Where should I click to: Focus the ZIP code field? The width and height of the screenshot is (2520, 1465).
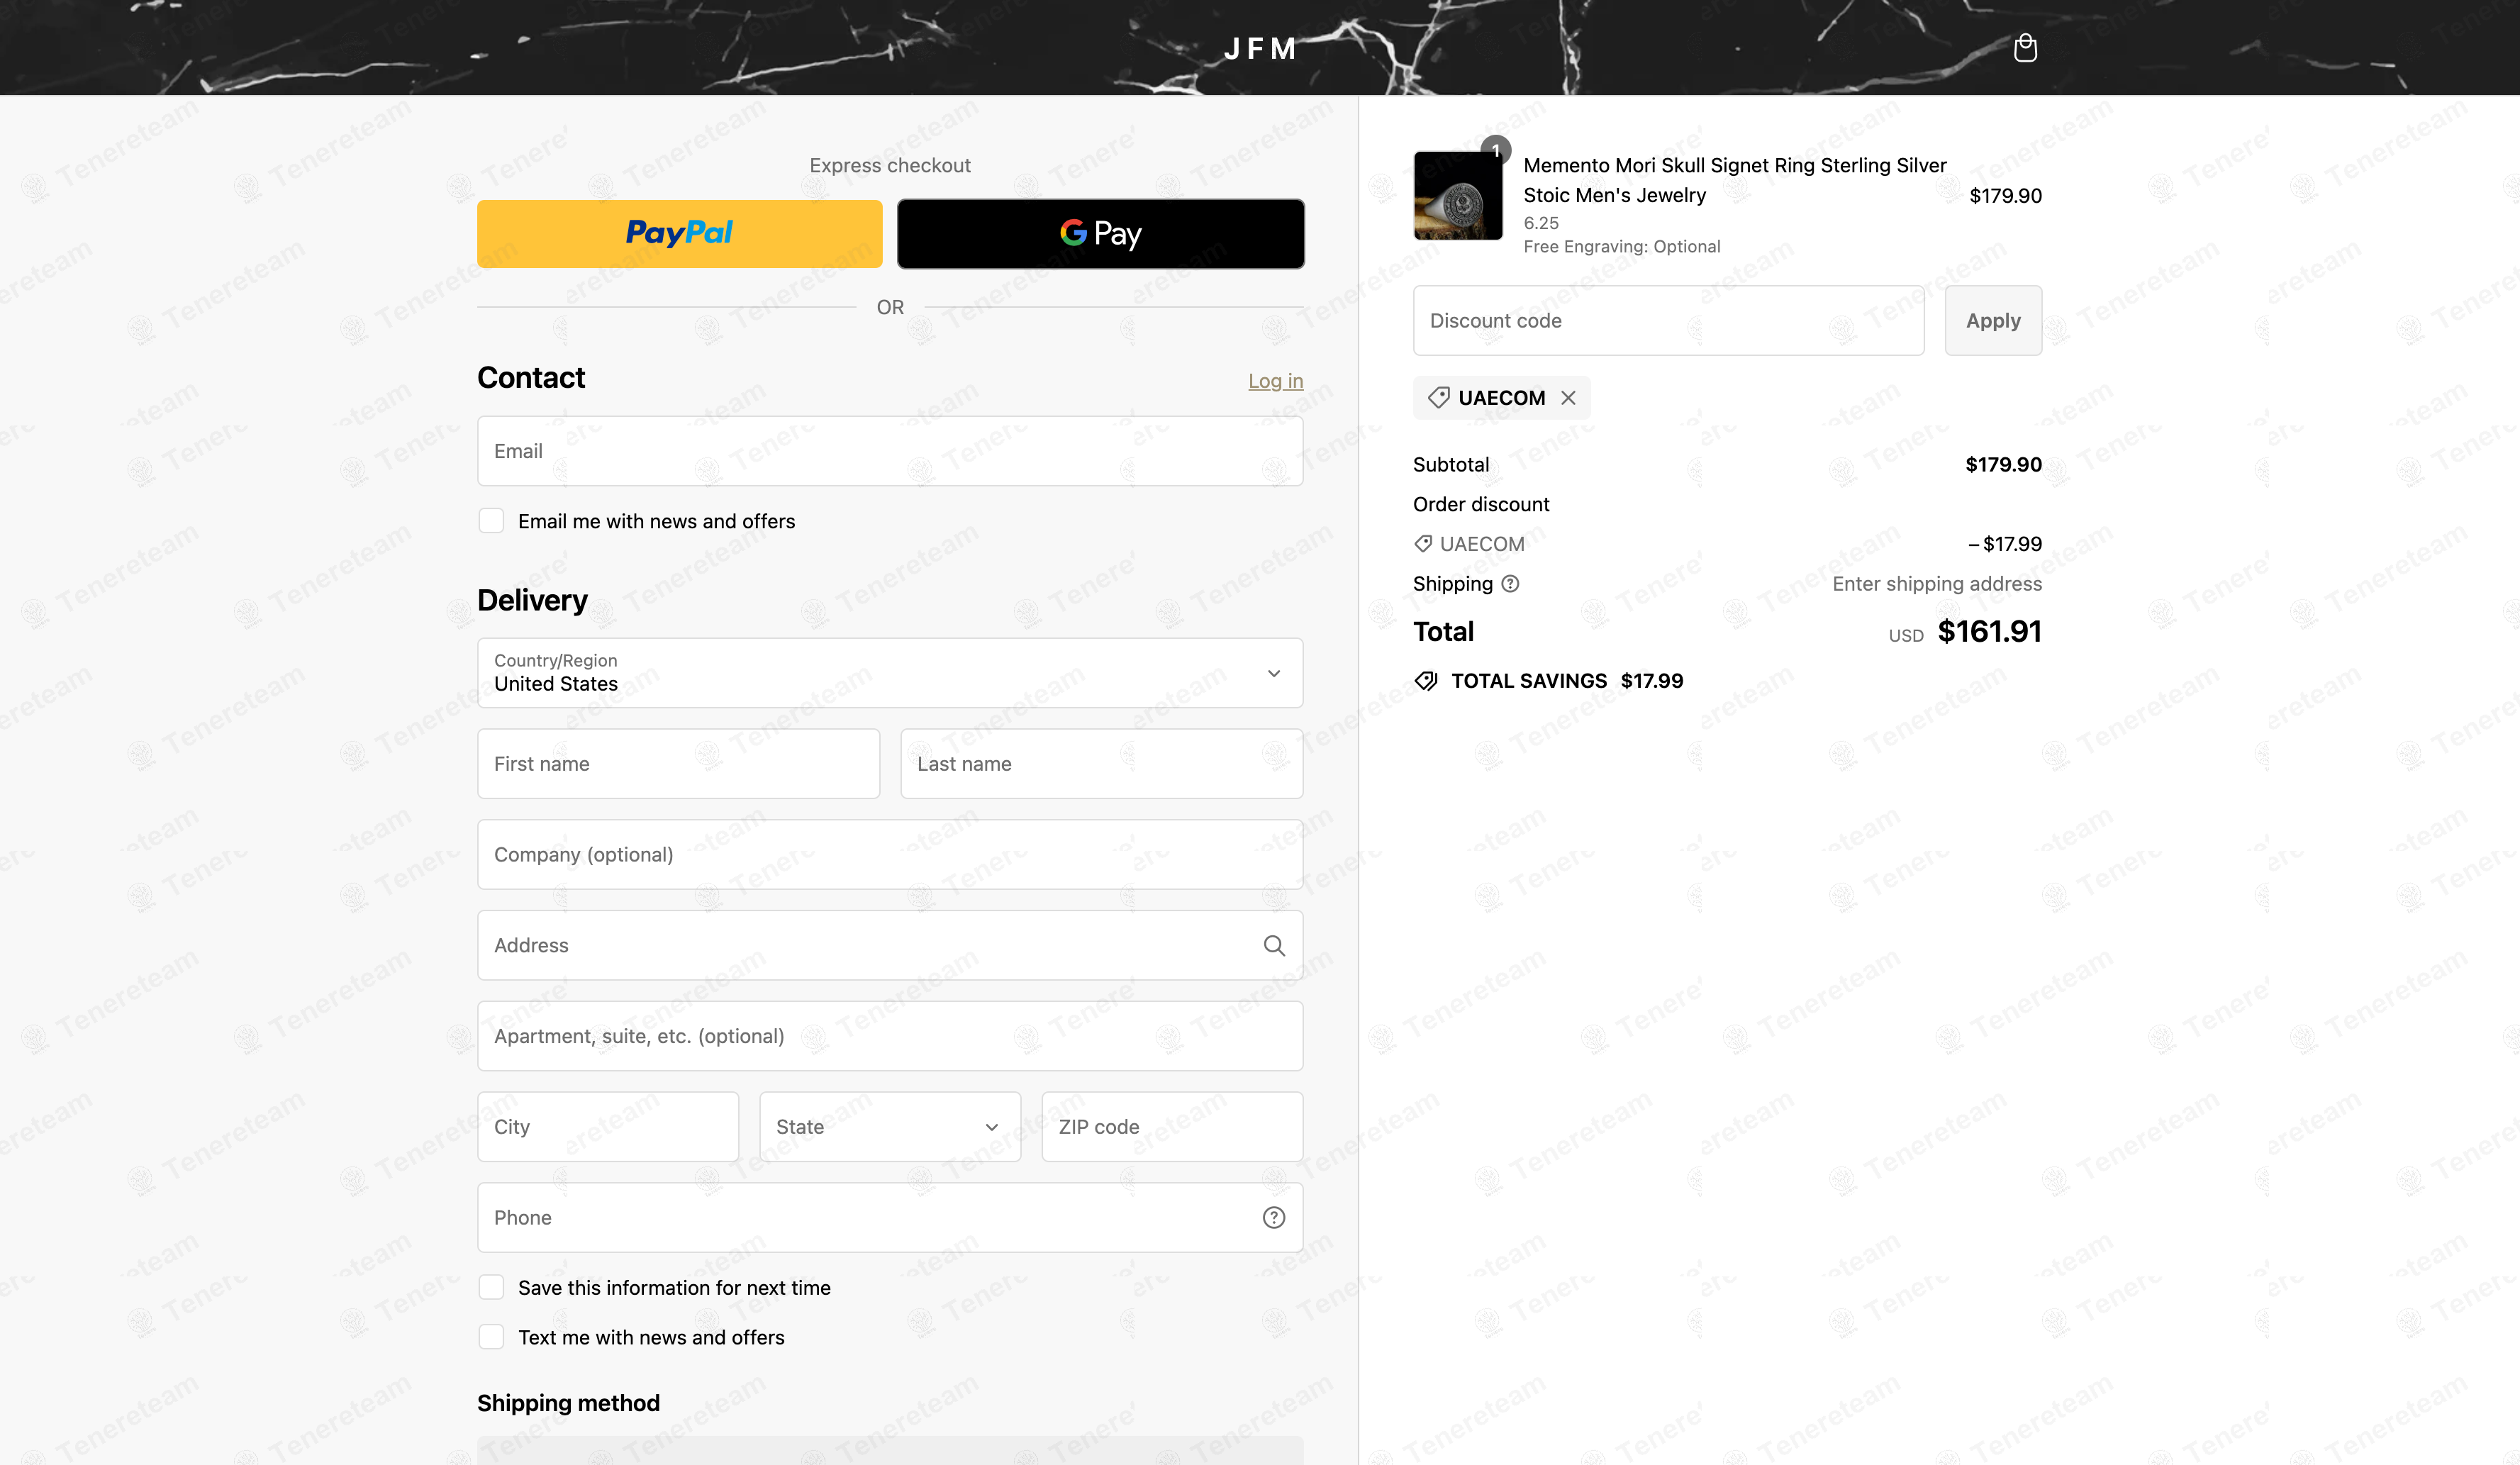coord(1172,1126)
